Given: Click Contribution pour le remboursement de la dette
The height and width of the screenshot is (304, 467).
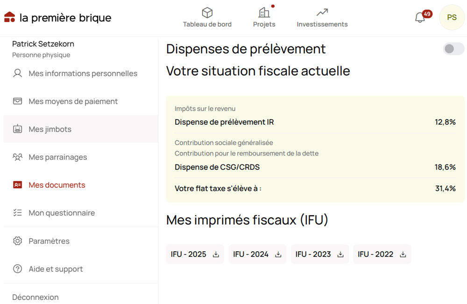Looking at the screenshot, I should [x=247, y=153].
